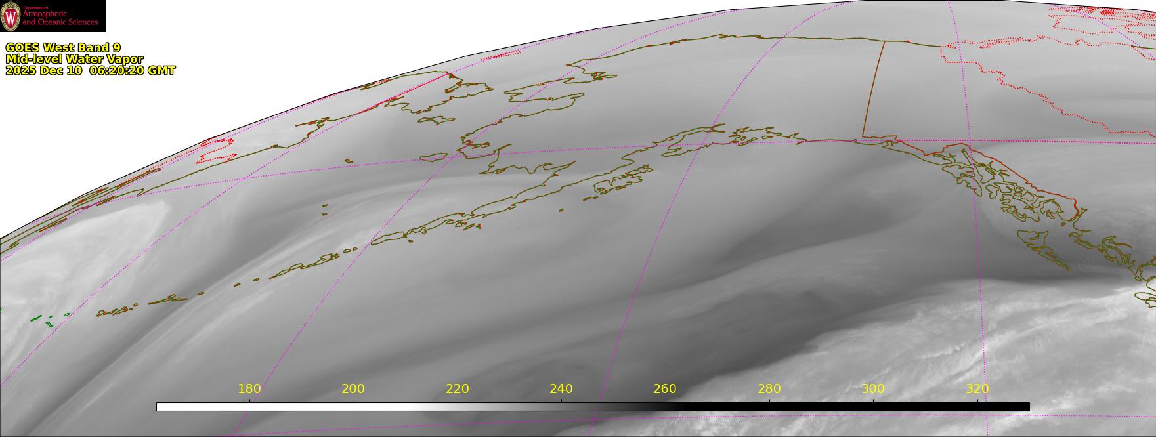Click the 320 label on the colorbar scale

click(x=977, y=388)
